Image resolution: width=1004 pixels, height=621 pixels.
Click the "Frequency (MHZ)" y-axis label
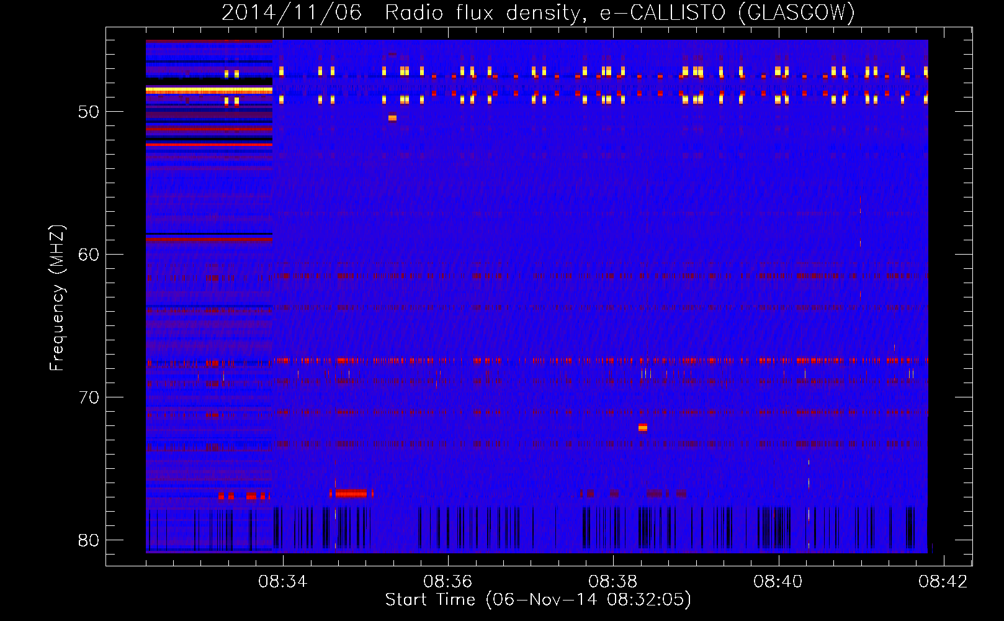[x=56, y=298]
